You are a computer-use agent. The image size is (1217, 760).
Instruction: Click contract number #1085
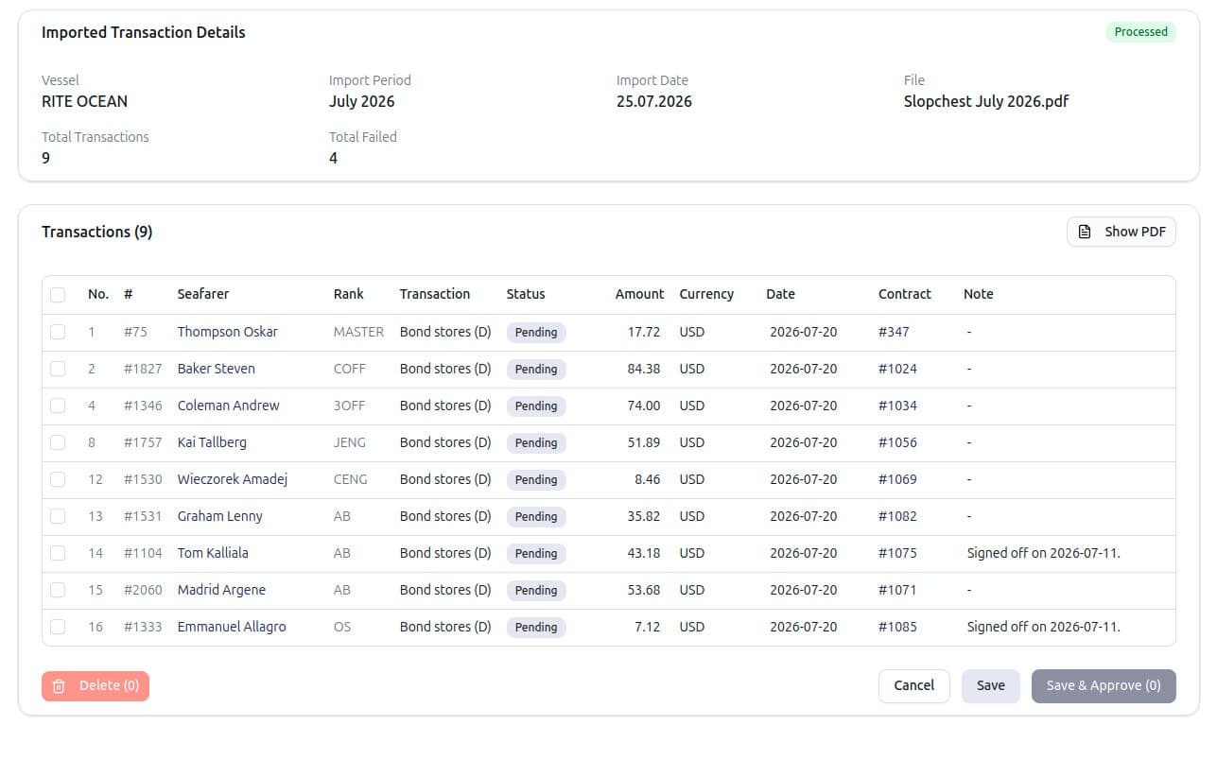point(897,627)
